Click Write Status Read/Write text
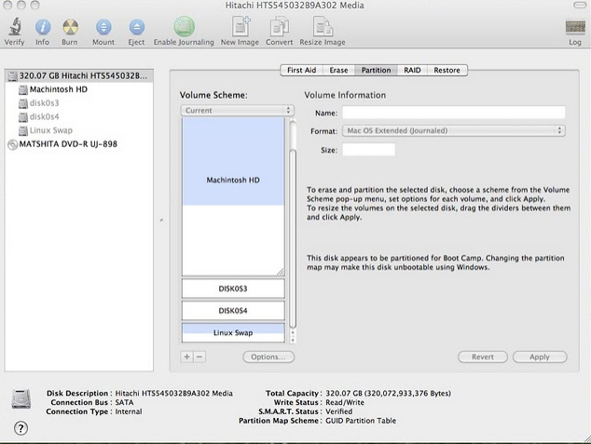Screen dimensions: 591x444 click(345, 402)
